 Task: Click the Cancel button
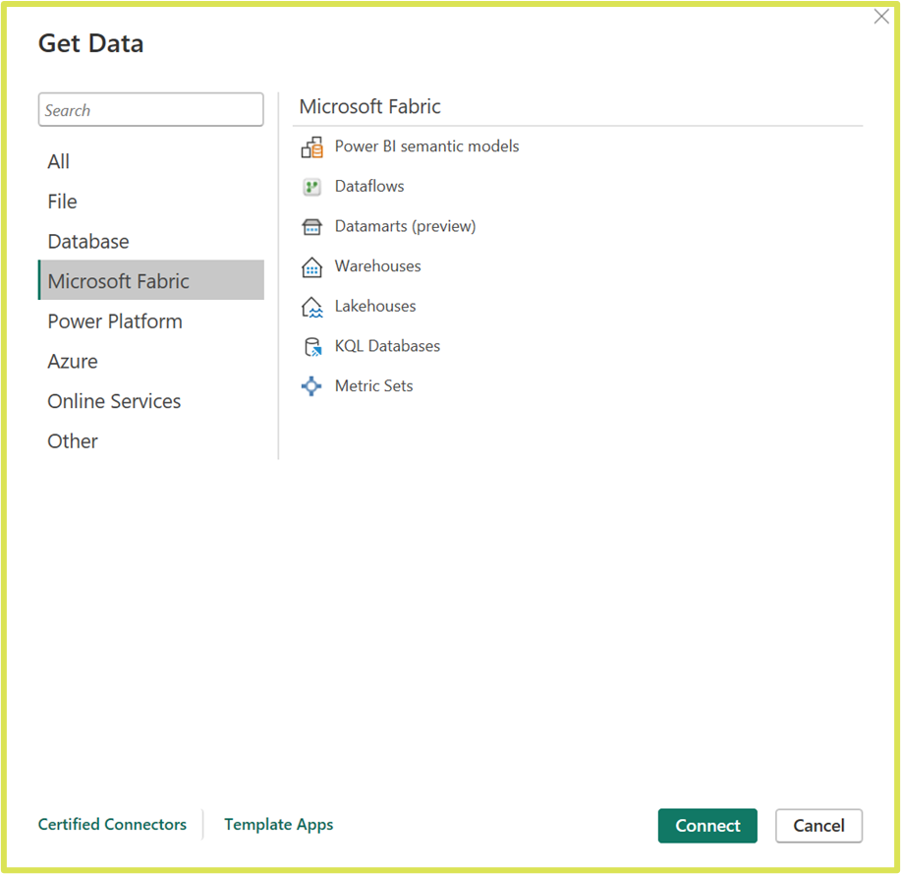click(x=818, y=826)
